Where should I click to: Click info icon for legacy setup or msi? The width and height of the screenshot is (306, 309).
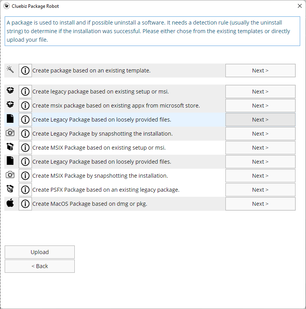25,92
